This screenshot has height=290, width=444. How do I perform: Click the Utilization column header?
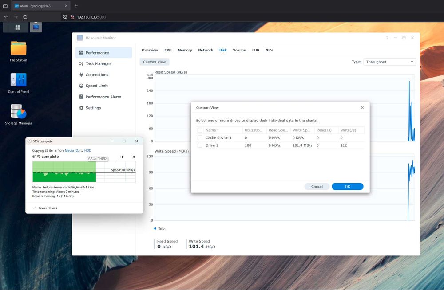254,130
